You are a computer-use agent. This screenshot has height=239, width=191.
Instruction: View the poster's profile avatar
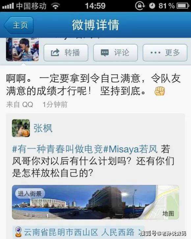[22, 49]
